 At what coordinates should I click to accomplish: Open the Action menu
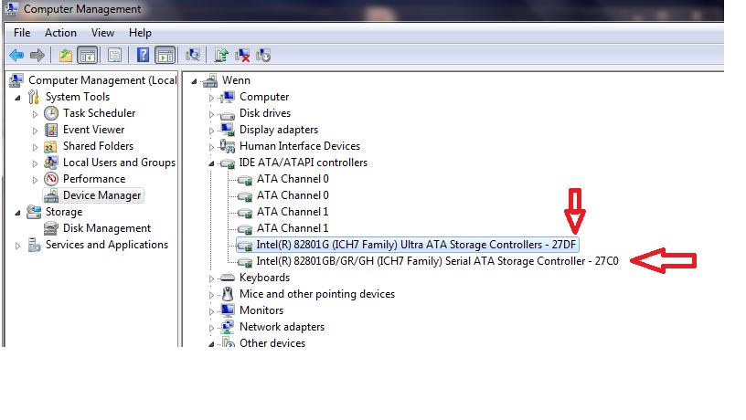pyautogui.click(x=60, y=33)
